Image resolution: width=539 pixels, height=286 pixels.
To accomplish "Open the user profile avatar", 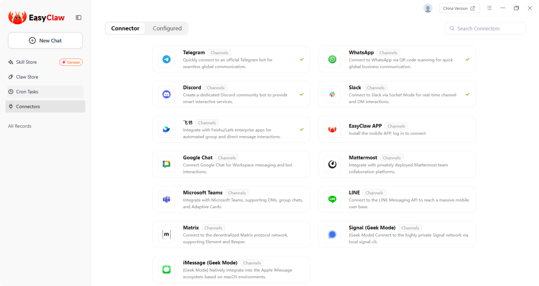I will [428, 8].
